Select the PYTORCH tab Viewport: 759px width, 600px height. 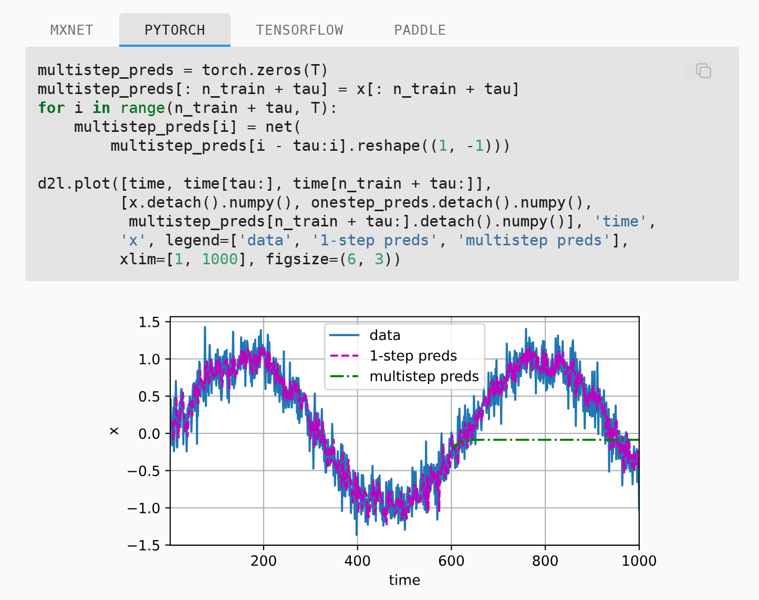pos(174,30)
